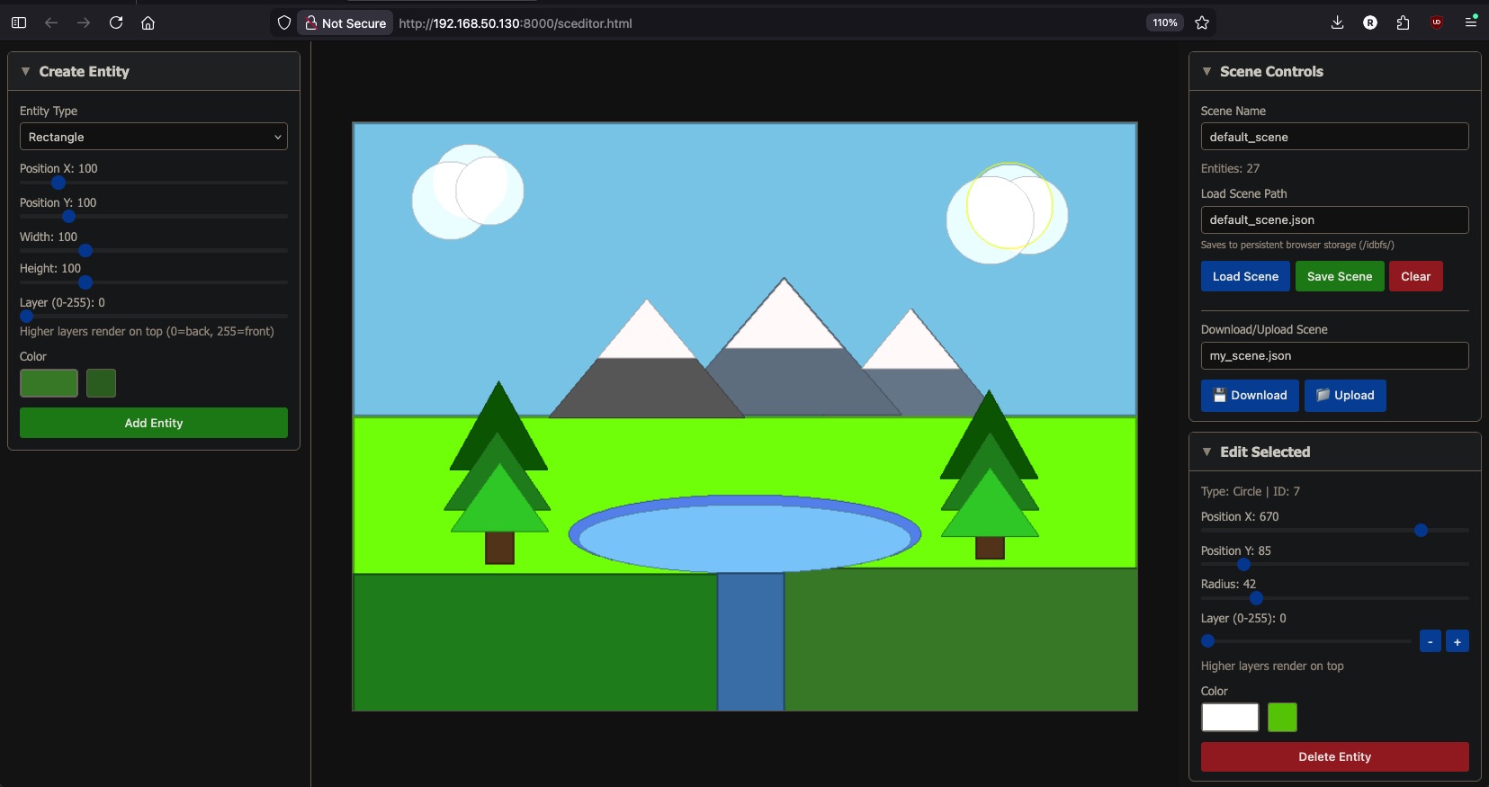
Task: Click the 110% zoom level indicator
Action: pyautogui.click(x=1165, y=22)
